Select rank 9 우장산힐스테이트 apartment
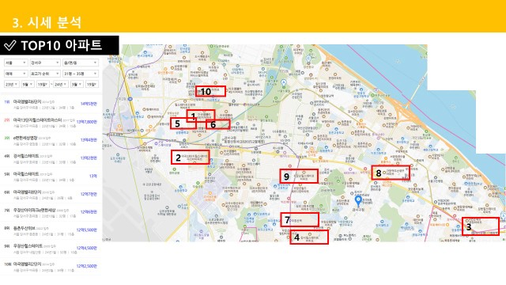Screen dimensions: 506x285 coord(28,246)
